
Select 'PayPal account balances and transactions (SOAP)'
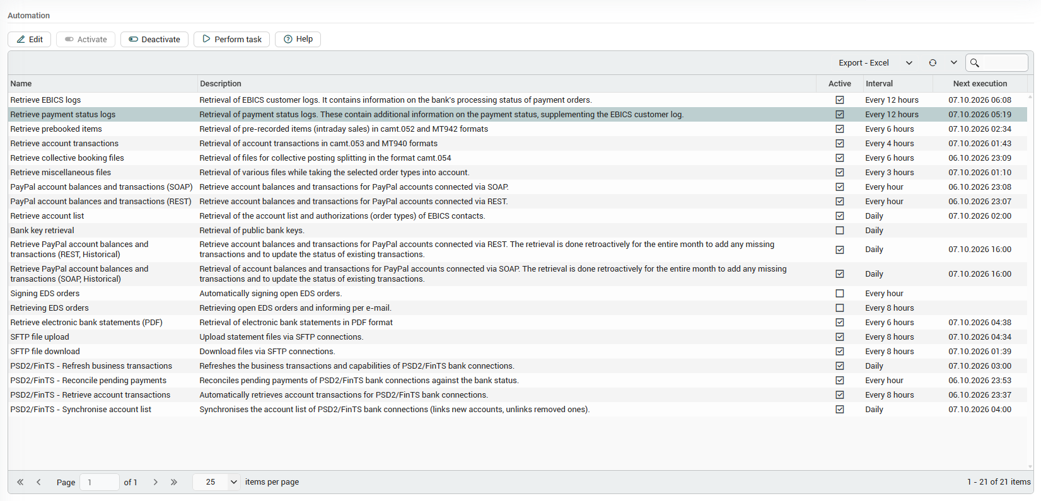[x=518, y=187]
